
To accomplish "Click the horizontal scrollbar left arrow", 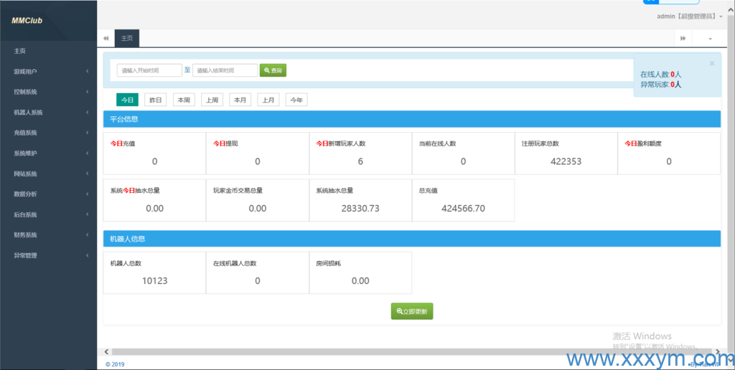I will point(107,352).
